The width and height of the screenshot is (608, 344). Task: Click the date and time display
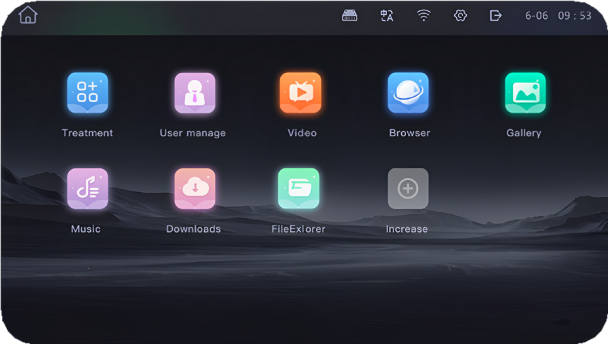click(x=558, y=16)
